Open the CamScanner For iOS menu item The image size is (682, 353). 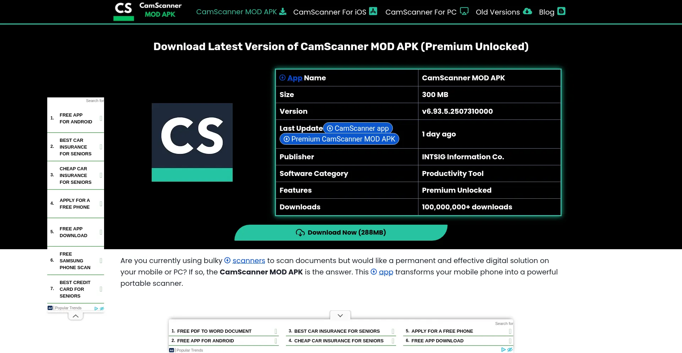tap(335, 12)
